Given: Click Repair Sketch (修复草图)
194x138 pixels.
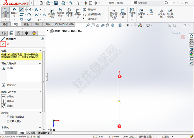Looking at the screenshot, I should [123, 13].
